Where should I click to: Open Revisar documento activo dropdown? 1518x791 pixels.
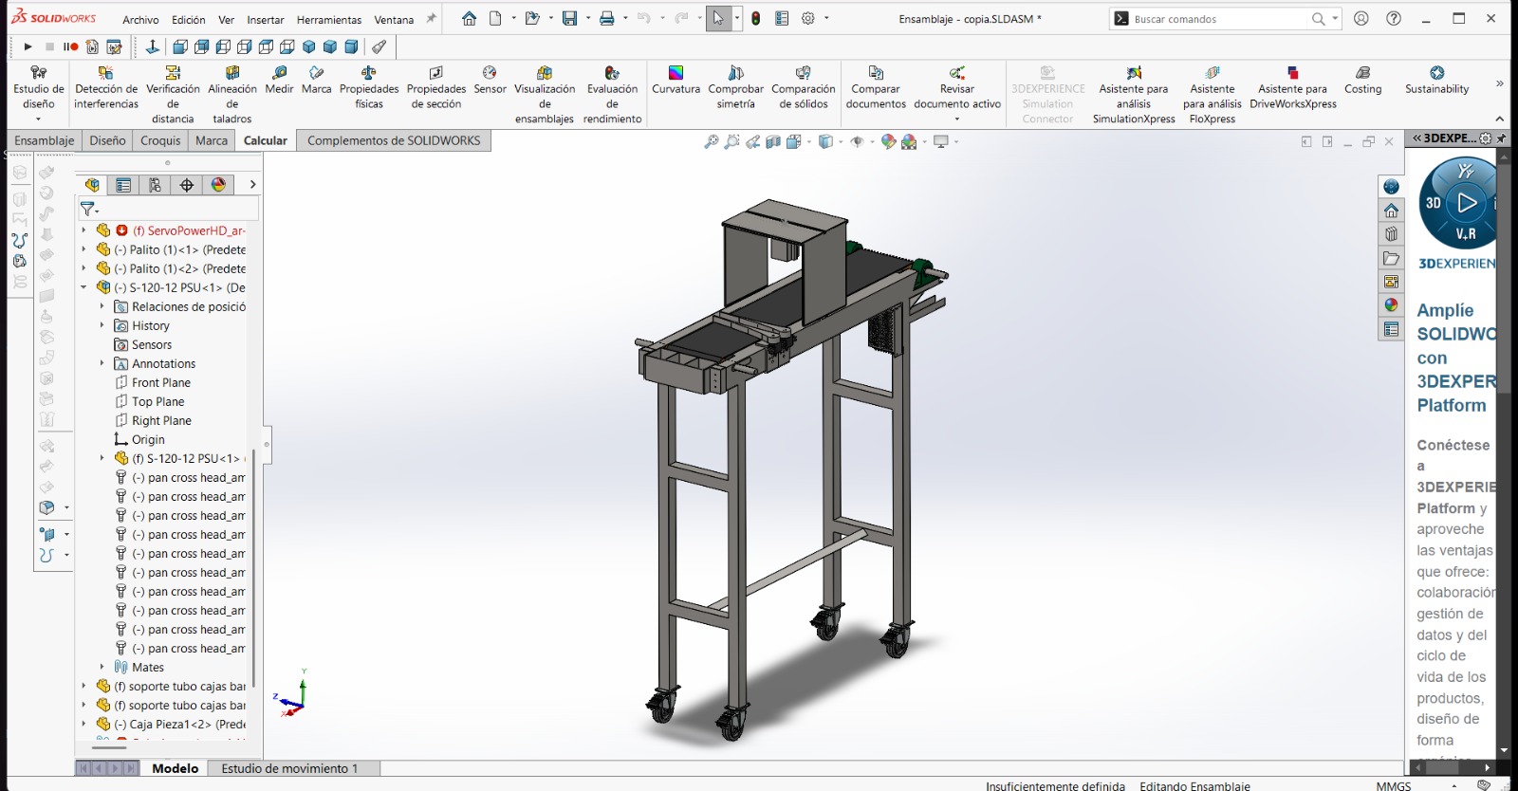957,119
